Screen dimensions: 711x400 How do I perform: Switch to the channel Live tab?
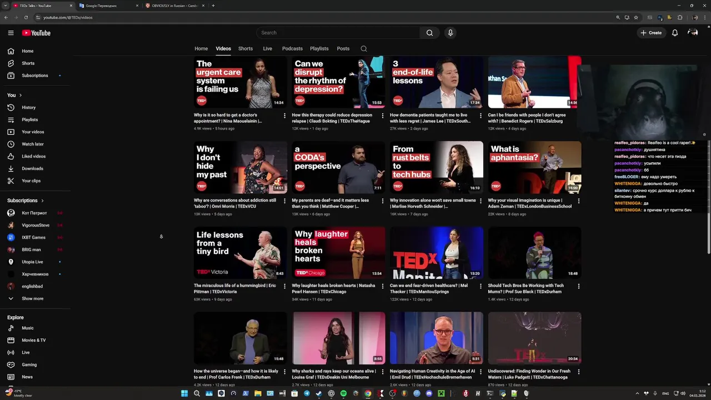(x=267, y=48)
